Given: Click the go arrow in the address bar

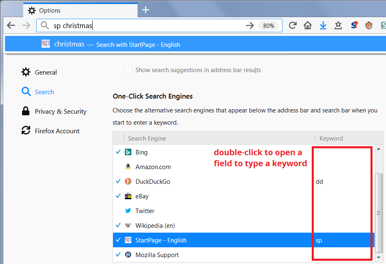Looking at the screenshot, I should [x=250, y=25].
